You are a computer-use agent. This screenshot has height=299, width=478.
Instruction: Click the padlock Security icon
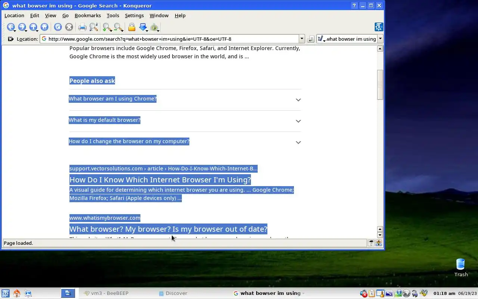(131, 27)
